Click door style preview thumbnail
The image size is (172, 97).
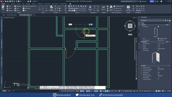click(156, 32)
